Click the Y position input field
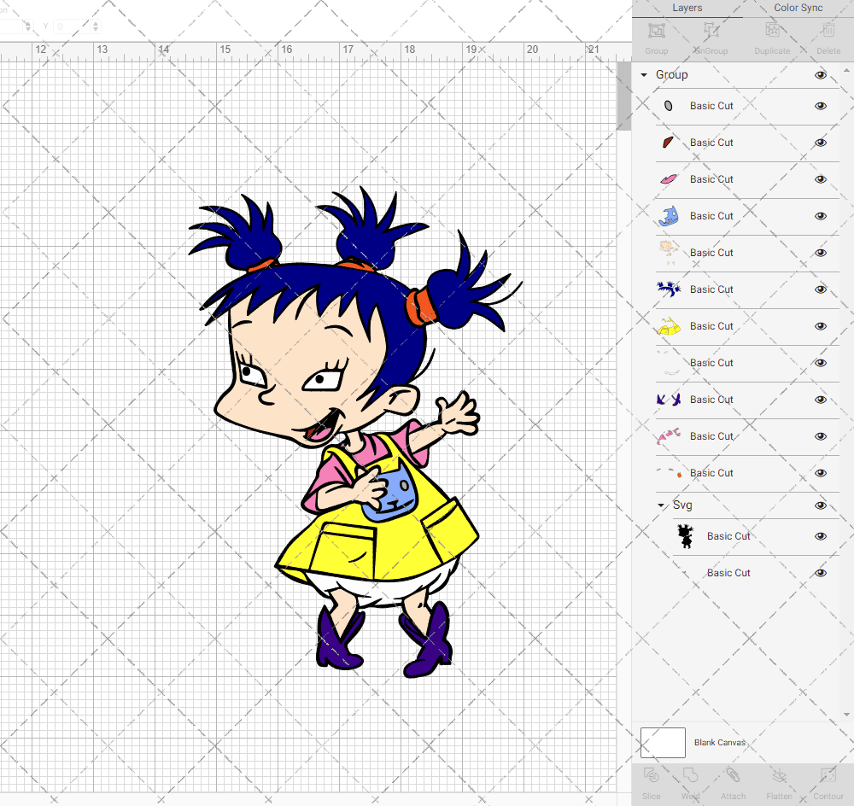854x806 pixels. tap(72, 26)
